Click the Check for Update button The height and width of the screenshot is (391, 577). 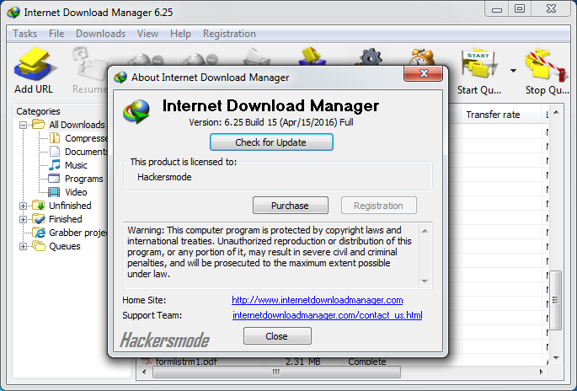click(x=271, y=142)
